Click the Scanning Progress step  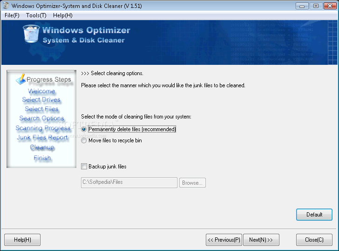(43, 128)
